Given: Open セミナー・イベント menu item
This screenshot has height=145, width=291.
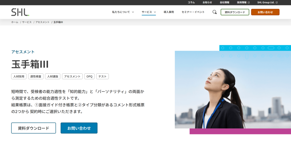Looking at the screenshot, I should 193,12.
